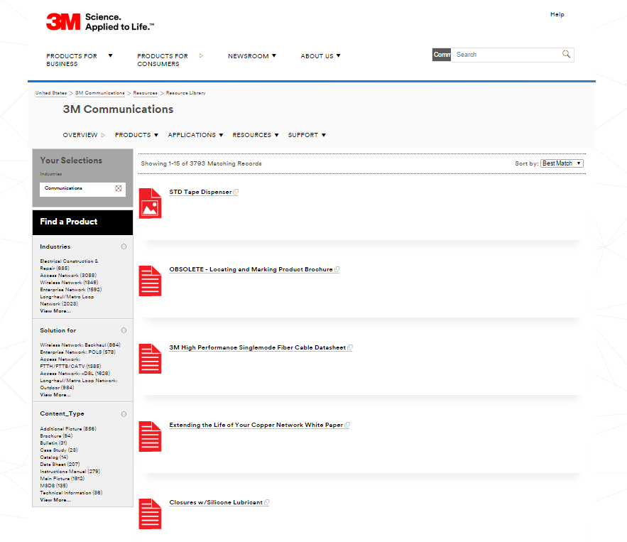The width and height of the screenshot is (627, 542).
Task: Expand the PRODUCTS FOR BUSINESS dropdown
Action: pos(78,60)
